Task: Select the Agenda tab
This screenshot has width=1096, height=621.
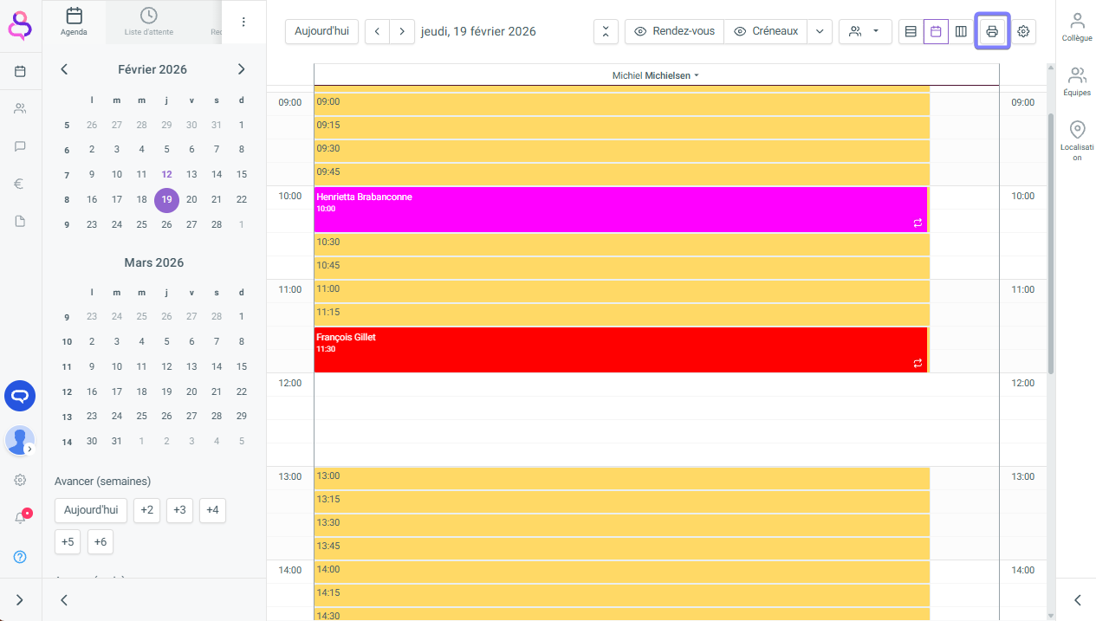Action: [74, 23]
